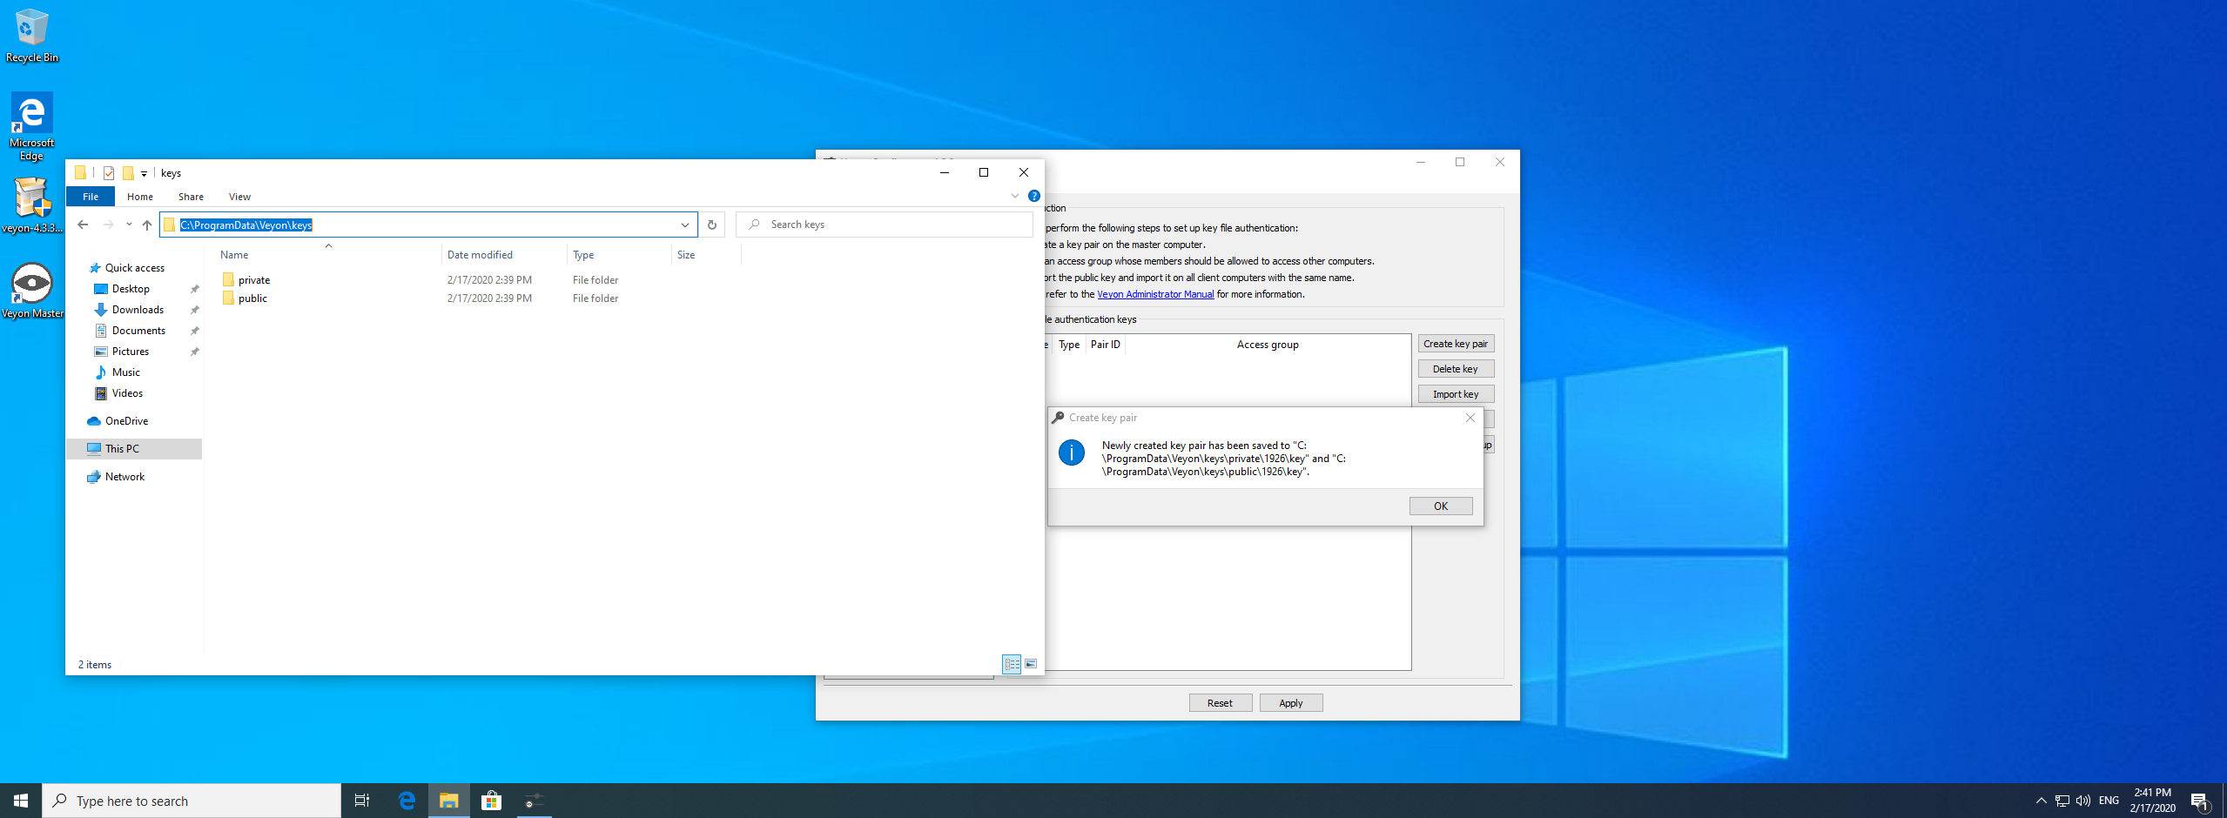
Task: Open File Explorer help icon
Action: pos(1034,197)
